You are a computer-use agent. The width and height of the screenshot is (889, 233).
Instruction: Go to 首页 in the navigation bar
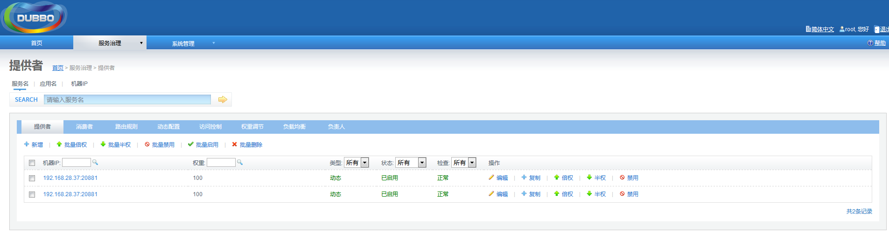coord(36,43)
